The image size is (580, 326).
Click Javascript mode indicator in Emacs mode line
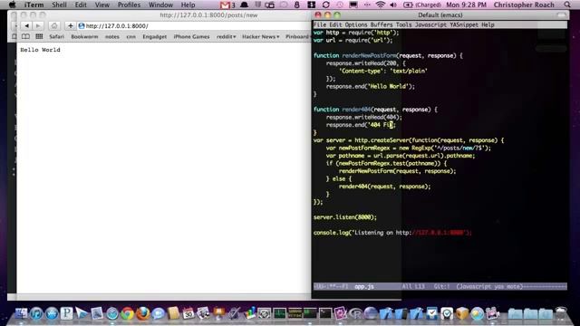tap(489, 286)
